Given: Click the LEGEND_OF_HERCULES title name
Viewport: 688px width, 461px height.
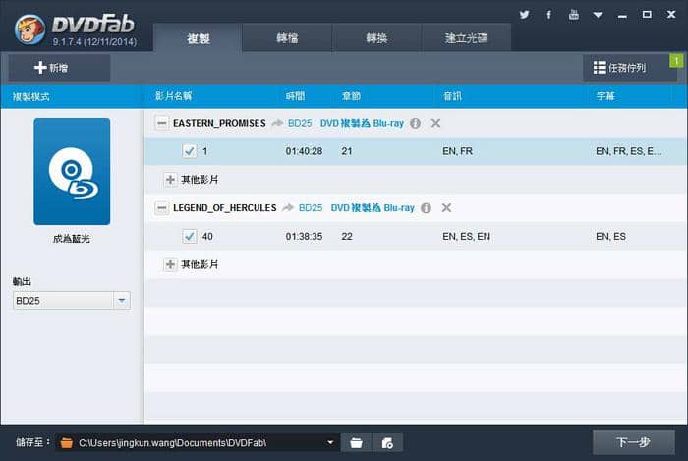Looking at the screenshot, I should (x=225, y=208).
